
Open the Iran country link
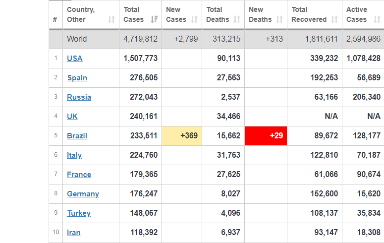click(x=74, y=233)
